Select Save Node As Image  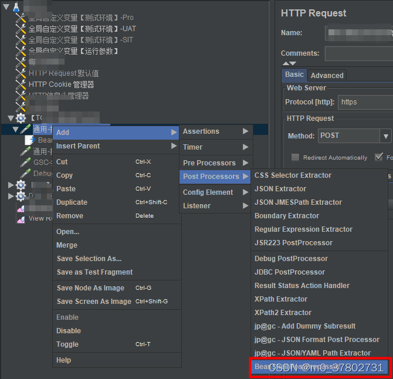pyautogui.click(x=116, y=288)
